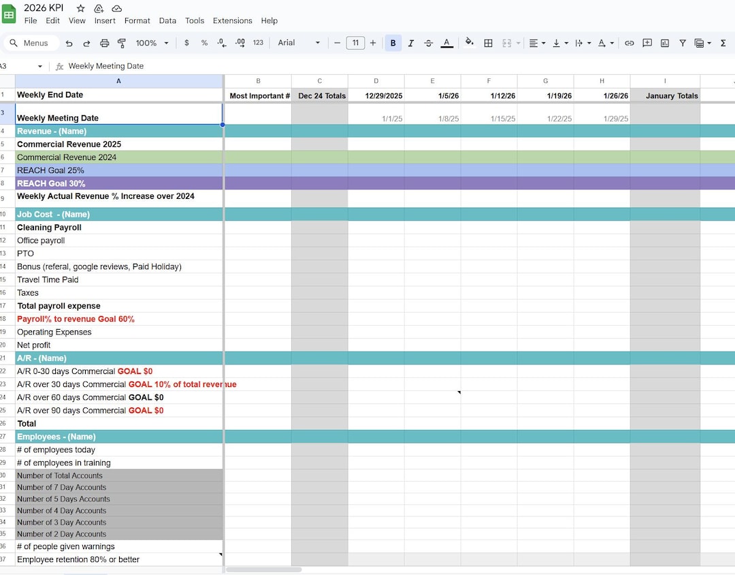The height and width of the screenshot is (575, 735).
Task: Open the Tools menu
Action: [195, 20]
